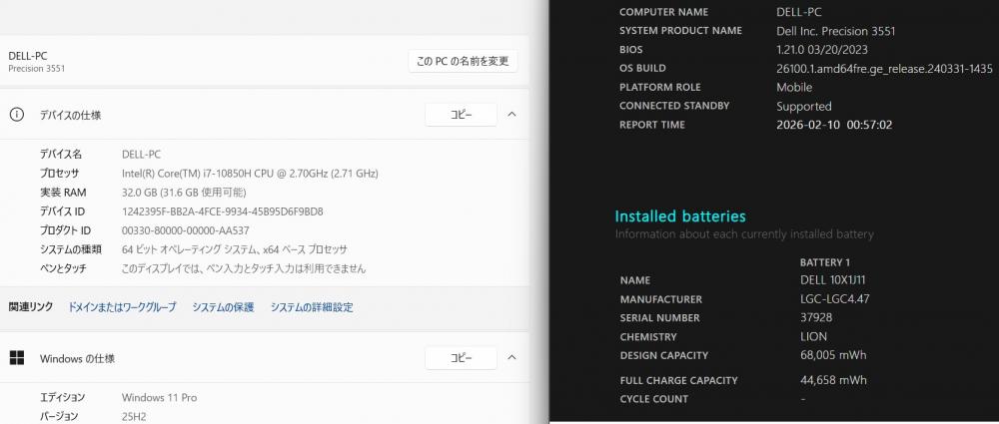
Task: Select the バージョン value 25H2
Action: coord(135,416)
